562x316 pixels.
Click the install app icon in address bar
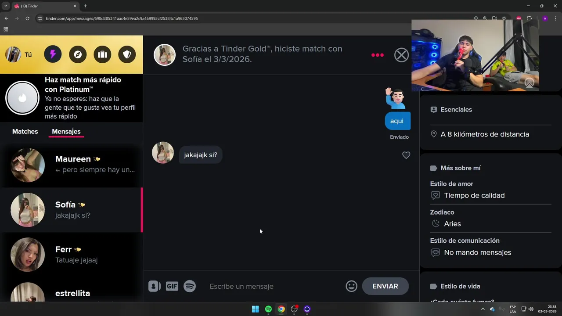(x=494, y=18)
